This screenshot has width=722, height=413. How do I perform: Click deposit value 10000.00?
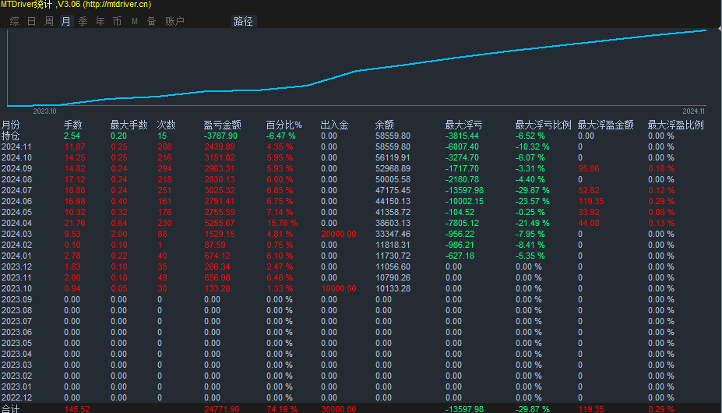(x=339, y=288)
